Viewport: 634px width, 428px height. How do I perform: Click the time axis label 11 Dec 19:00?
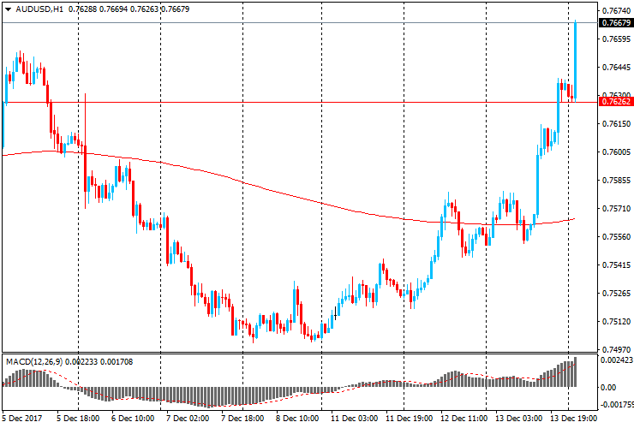[409, 418]
